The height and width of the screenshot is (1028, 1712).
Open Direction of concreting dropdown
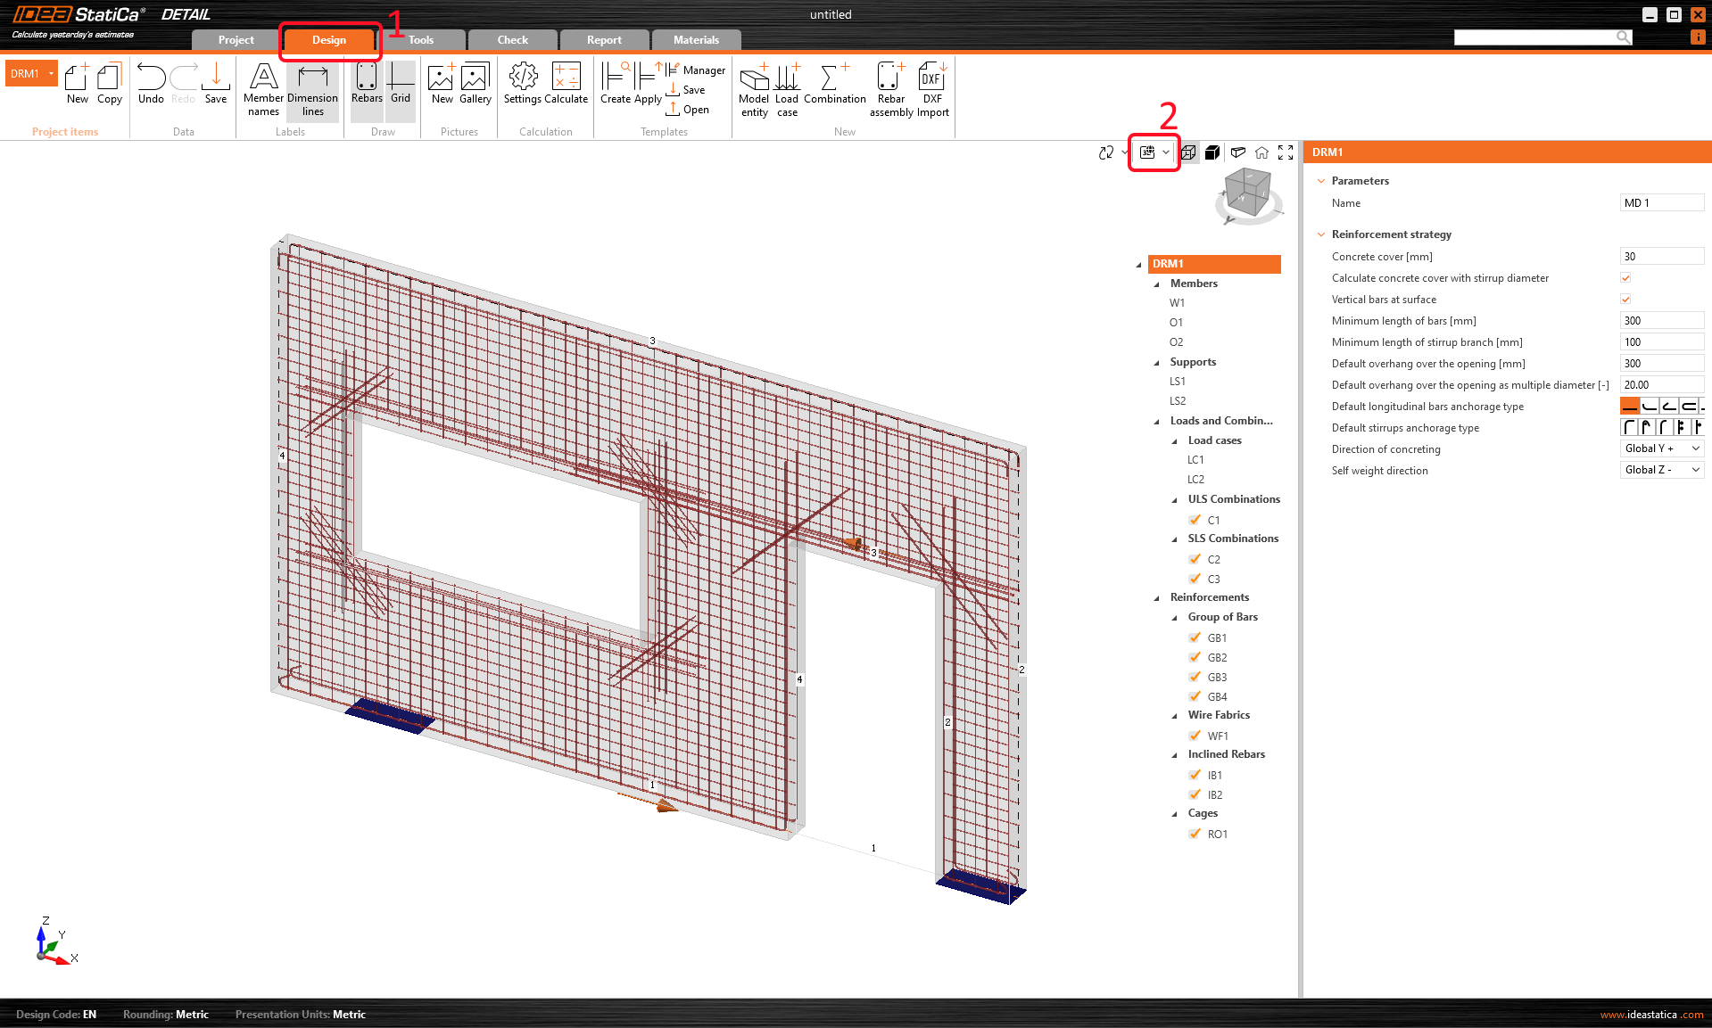[x=1661, y=448]
